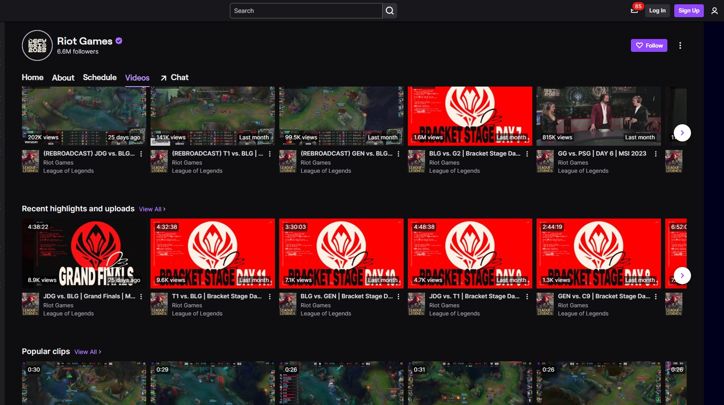Open the 4:32:38 Bracket Stage thumbnail
This screenshot has height=405, width=724.
pyautogui.click(x=213, y=253)
